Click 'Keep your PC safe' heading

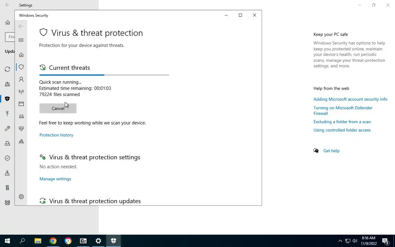point(331,34)
